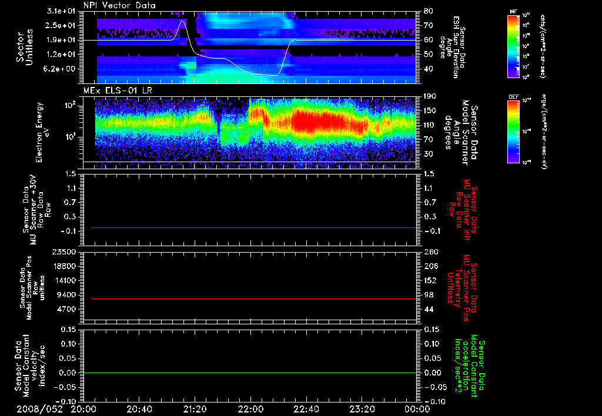Click the 9400 scanner position axis value
Viewport: 602px width, 416px height.
pyautogui.click(x=66, y=295)
